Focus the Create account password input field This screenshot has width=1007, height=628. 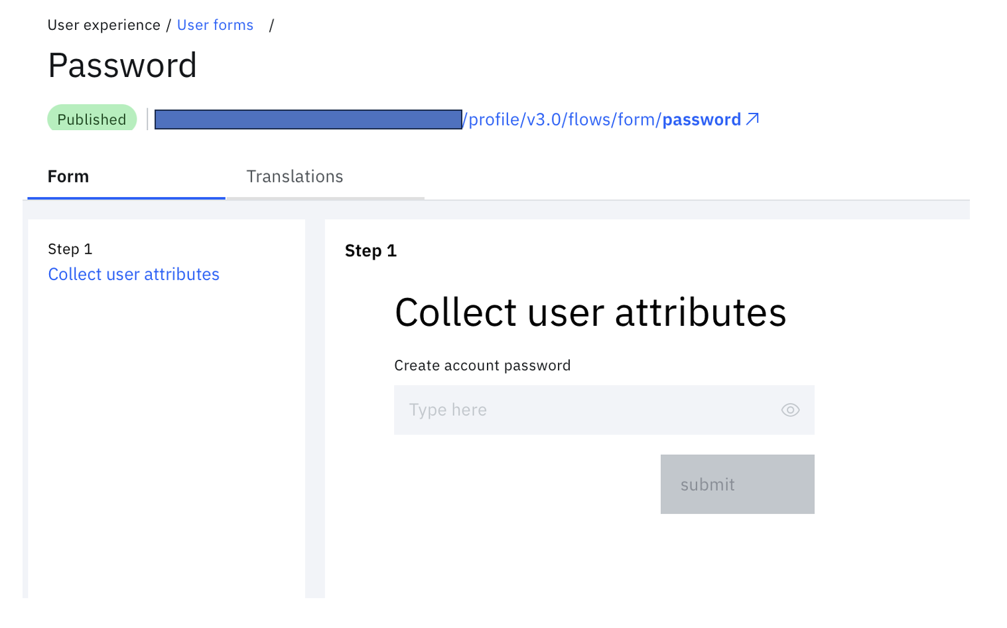[x=604, y=410]
